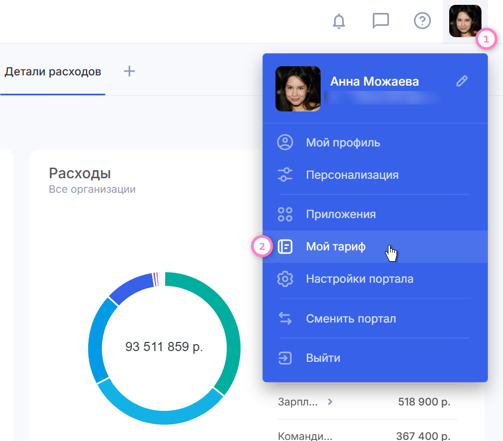Image resolution: width=503 pixels, height=441 pixels.
Task: Open the chat messages icon
Action: pyautogui.click(x=381, y=21)
